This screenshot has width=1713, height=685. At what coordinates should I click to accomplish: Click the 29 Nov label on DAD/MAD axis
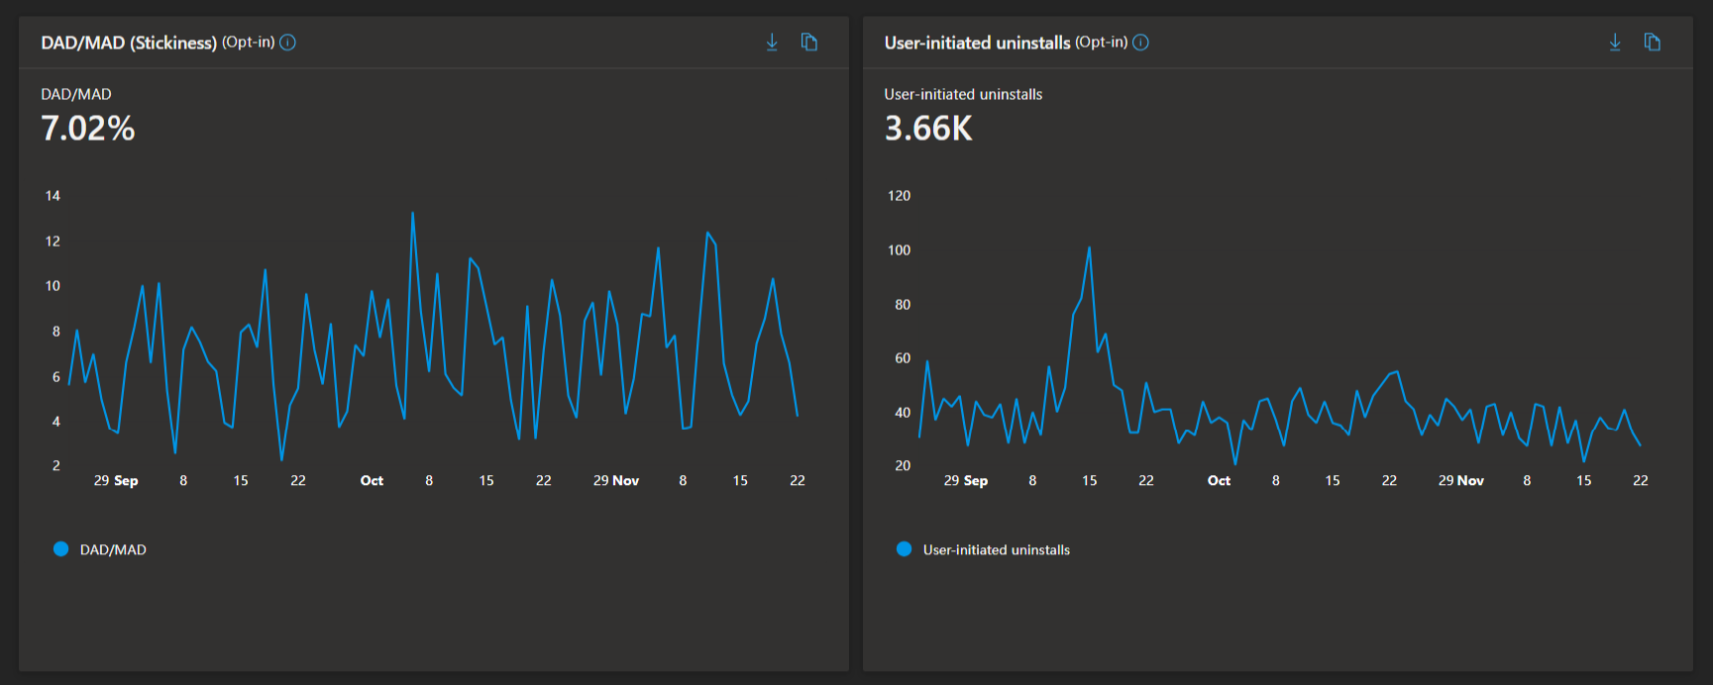(x=616, y=481)
